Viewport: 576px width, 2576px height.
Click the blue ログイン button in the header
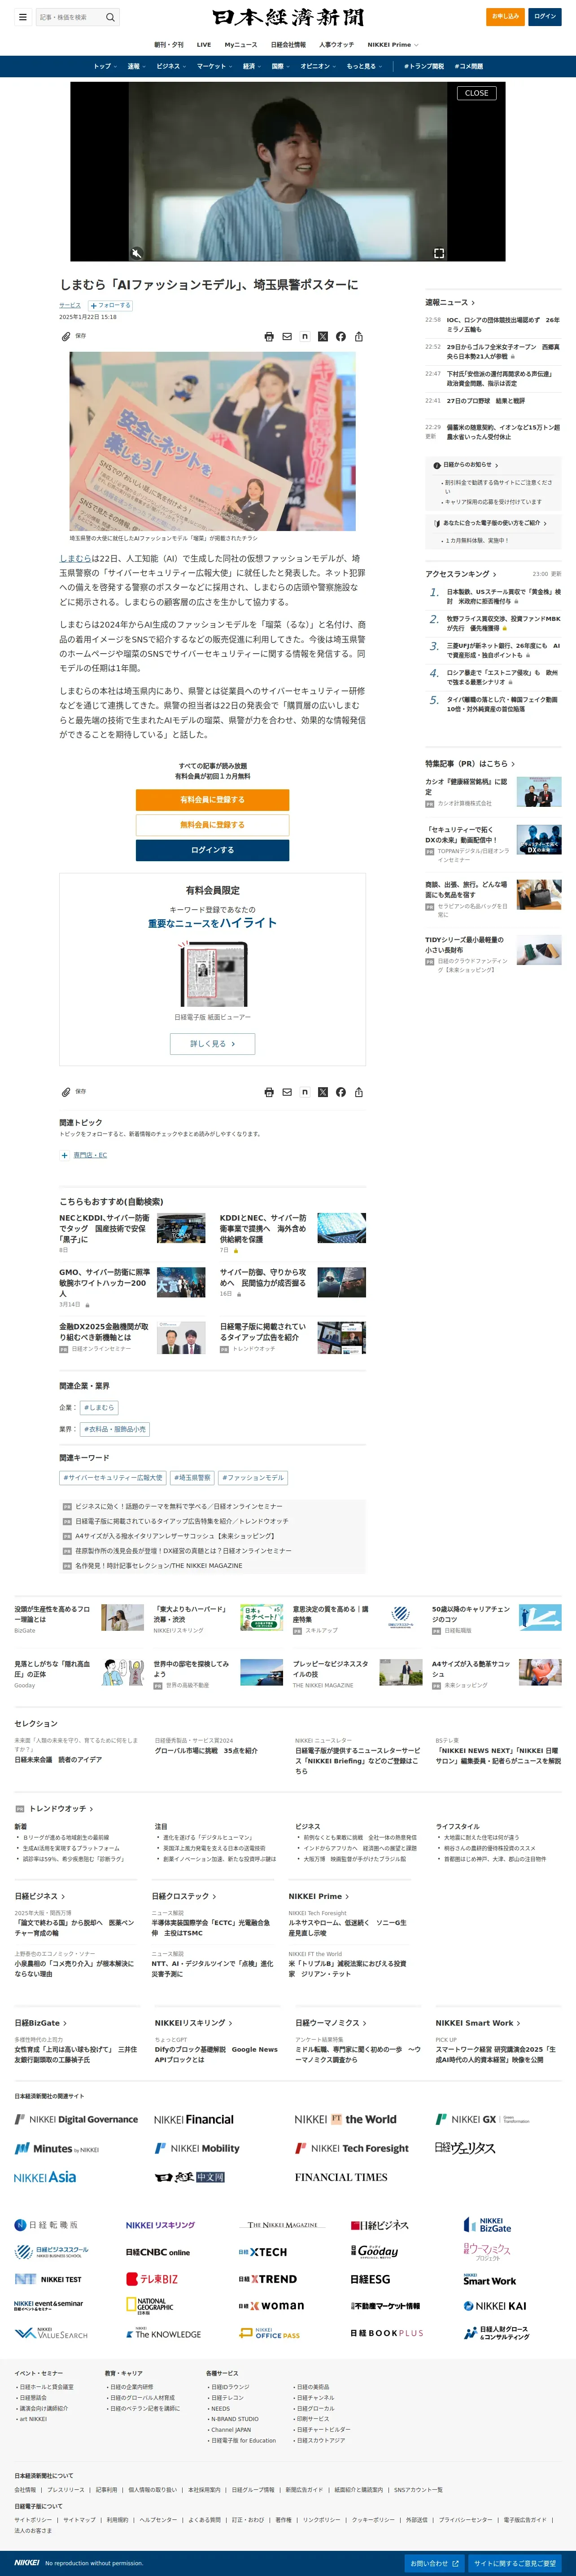coord(545,16)
